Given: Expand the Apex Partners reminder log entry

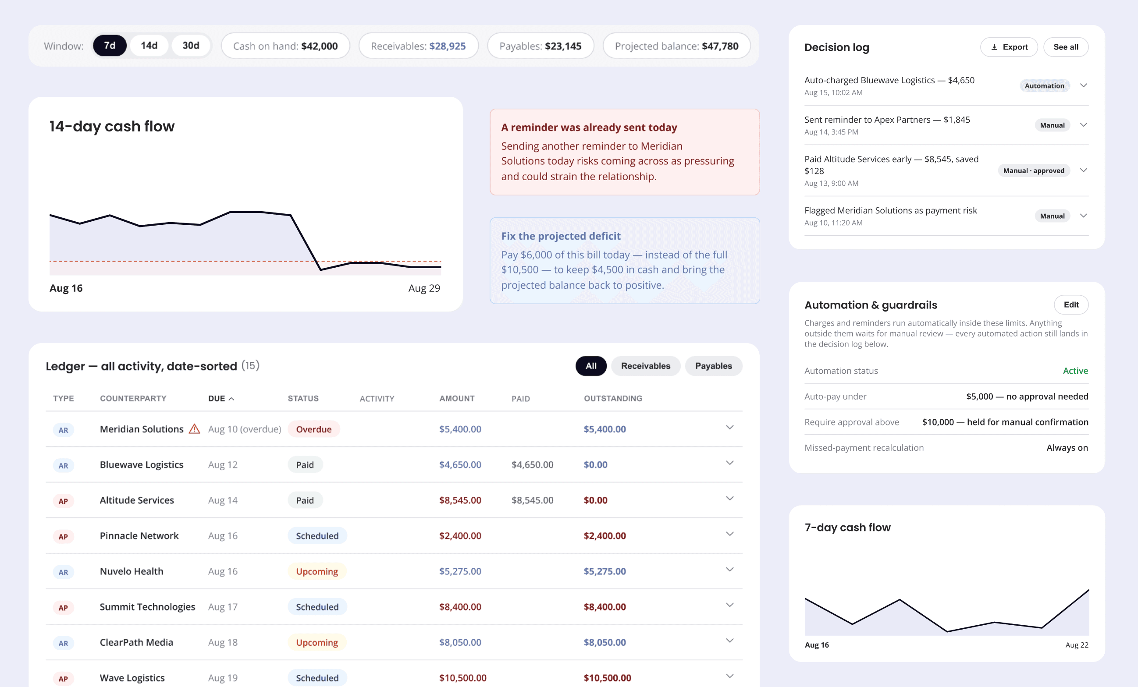Looking at the screenshot, I should click(x=1084, y=125).
